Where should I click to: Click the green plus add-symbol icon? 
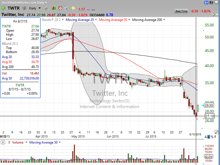tap(3, 8)
